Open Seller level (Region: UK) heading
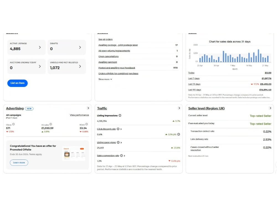 tap(206, 108)
